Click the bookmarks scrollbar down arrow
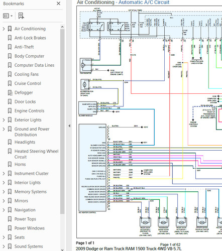This screenshot has width=222, height=251. 62,249
